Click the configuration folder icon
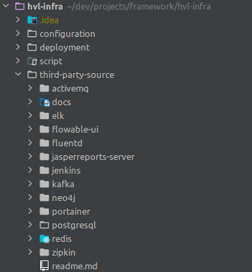Screen dimensions: 252x272 [x=32, y=34]
